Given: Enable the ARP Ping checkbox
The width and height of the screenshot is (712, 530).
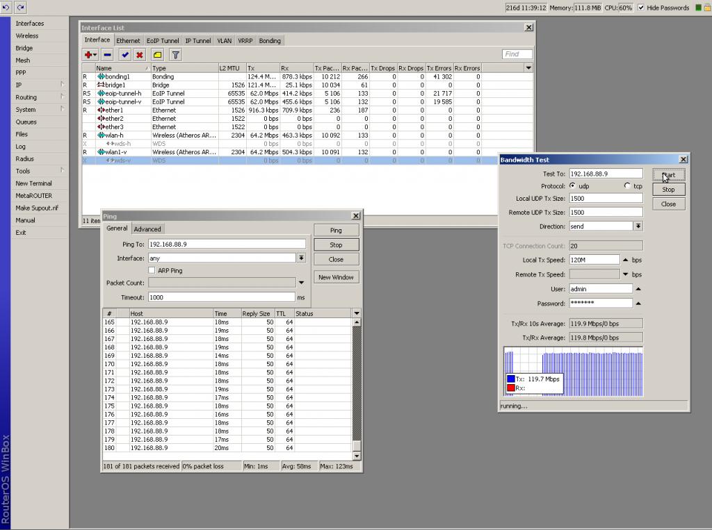Looking at the screenshot, I should pyautogui.click(x=152, y=270).
